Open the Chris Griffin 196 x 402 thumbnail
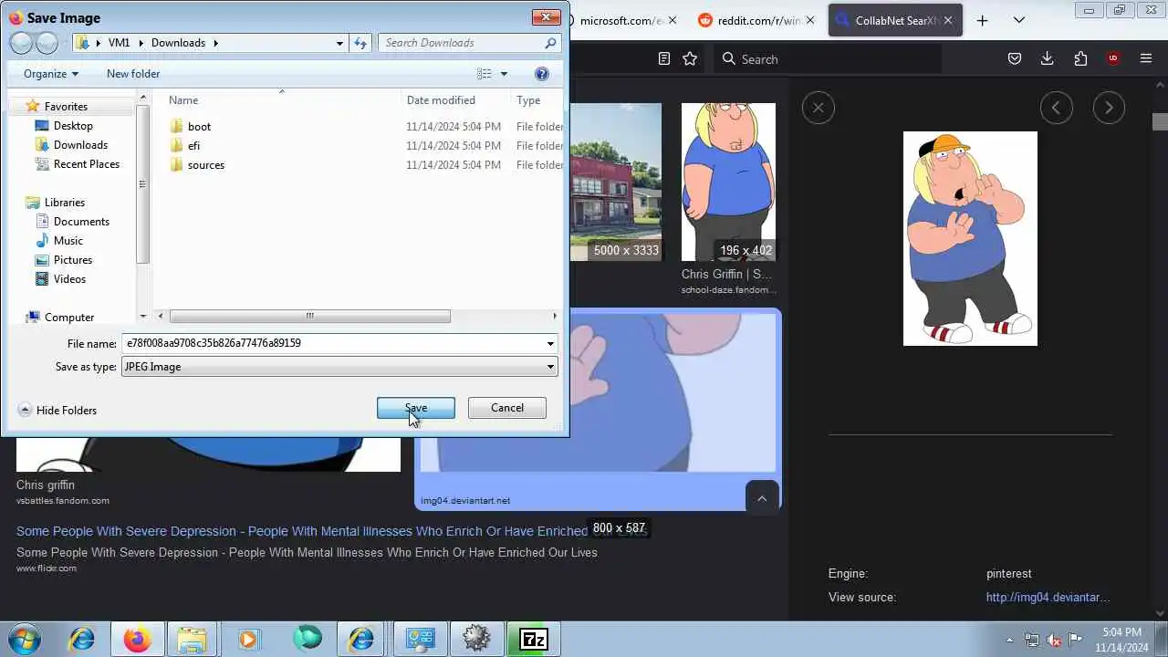Image resolution: width=1168 pixels, height=657 pixels. (728, 182)
